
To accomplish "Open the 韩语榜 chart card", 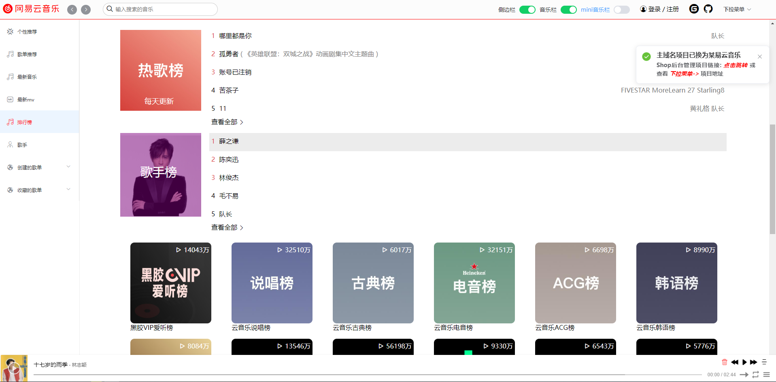I will point(677,283).
